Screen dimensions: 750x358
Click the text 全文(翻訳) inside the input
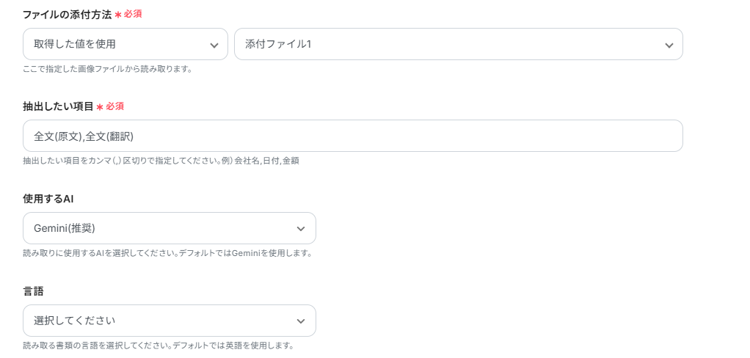coord(109,136)
